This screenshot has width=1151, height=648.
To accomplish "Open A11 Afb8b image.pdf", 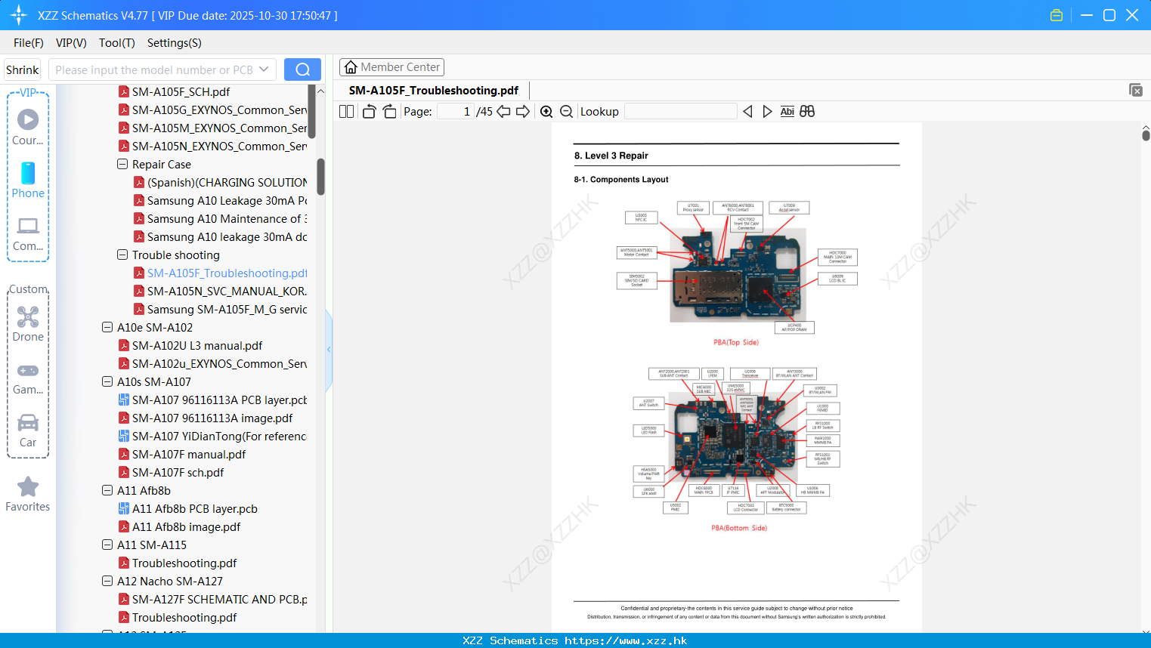I will click(179, 527).
